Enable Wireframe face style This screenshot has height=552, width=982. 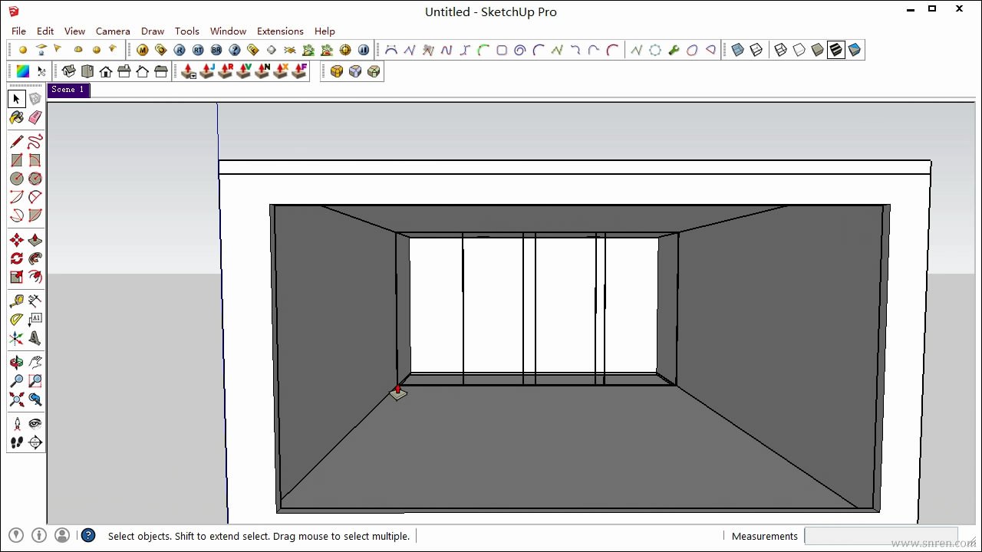[781, 50]
